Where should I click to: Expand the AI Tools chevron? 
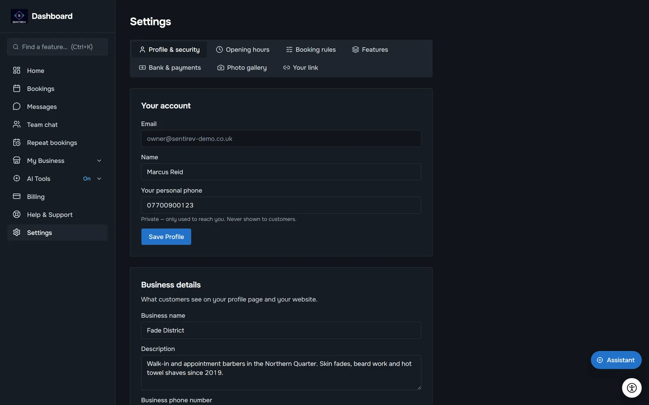(99, 179)
